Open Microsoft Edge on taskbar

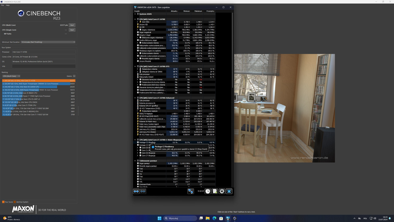pos(215,218)
